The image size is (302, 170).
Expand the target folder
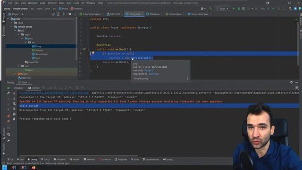coord(15,74)
